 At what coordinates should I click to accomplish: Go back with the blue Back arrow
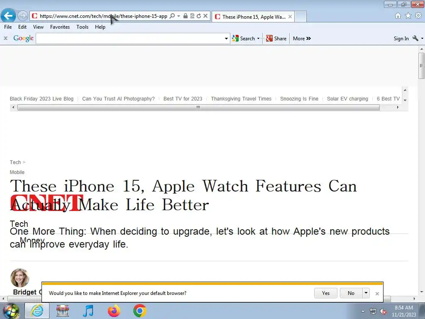(8, 15)
